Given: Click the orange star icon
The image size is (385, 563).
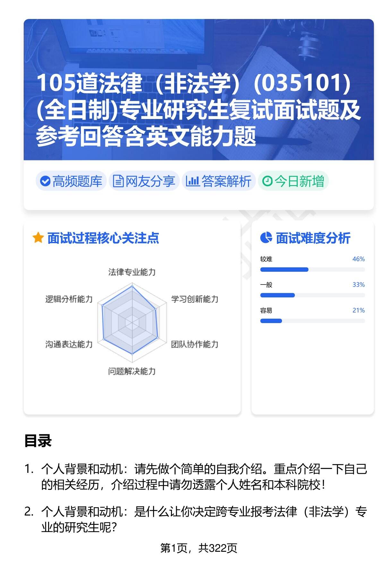Looking at the screenshot, I should pyautogui.click(x=38, y=238).
